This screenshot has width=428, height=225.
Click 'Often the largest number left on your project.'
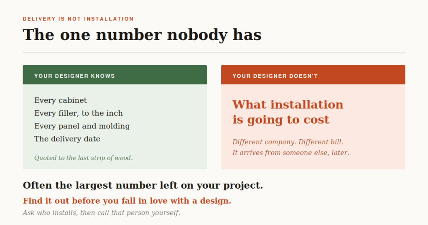pyautogui.click(x=143, y=185)
